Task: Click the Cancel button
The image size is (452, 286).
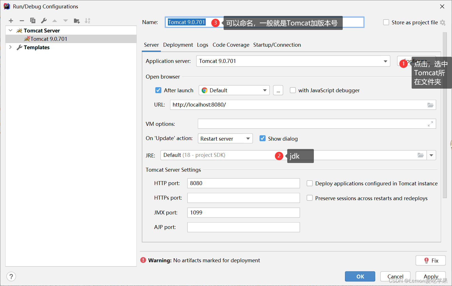Action: pos(395,276)
